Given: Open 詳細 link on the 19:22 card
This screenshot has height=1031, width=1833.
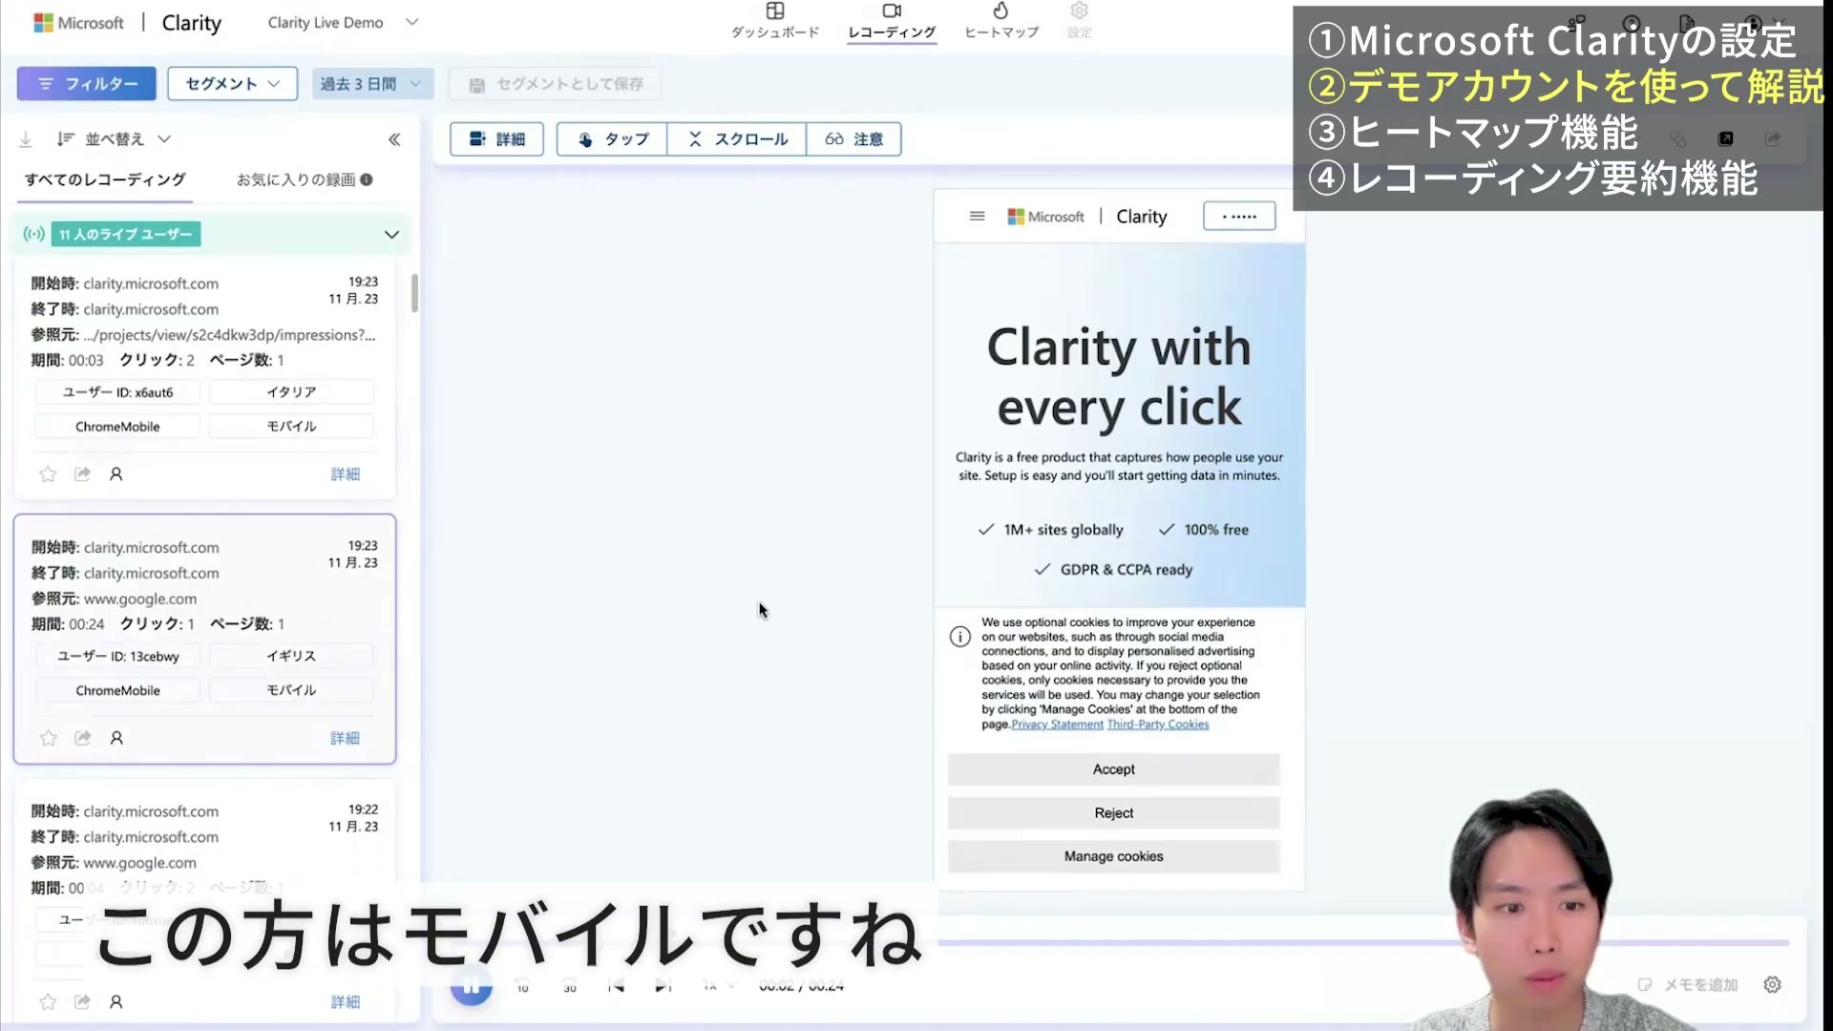Looking at the screenshot, I should pos(346,1002).
